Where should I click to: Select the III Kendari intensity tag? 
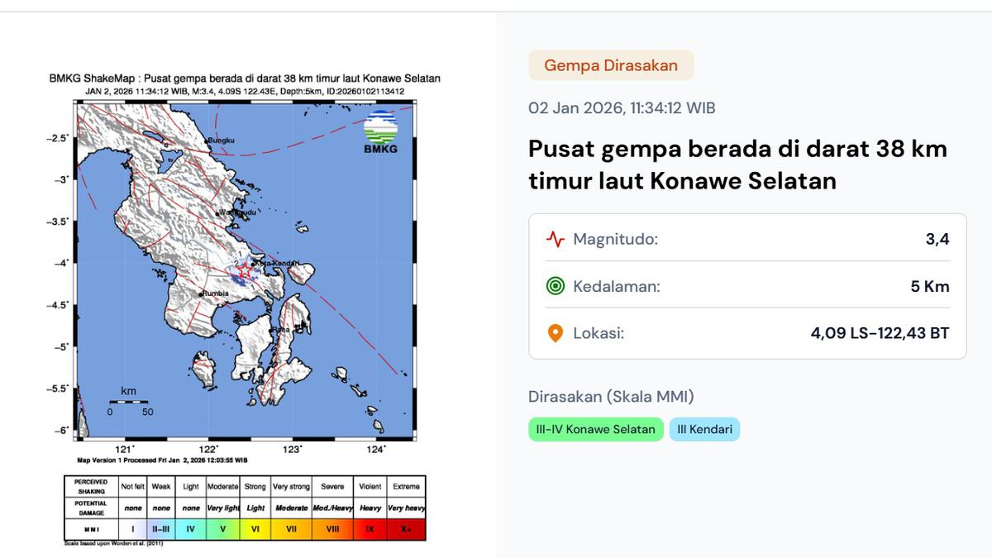[x=704, y=429]
